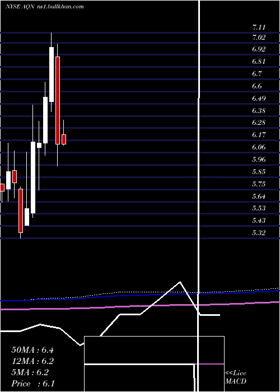The height and width of the screenshot is (392, 280).
Task: Click the 6.92 price axis label
Action: click(259, 49)
